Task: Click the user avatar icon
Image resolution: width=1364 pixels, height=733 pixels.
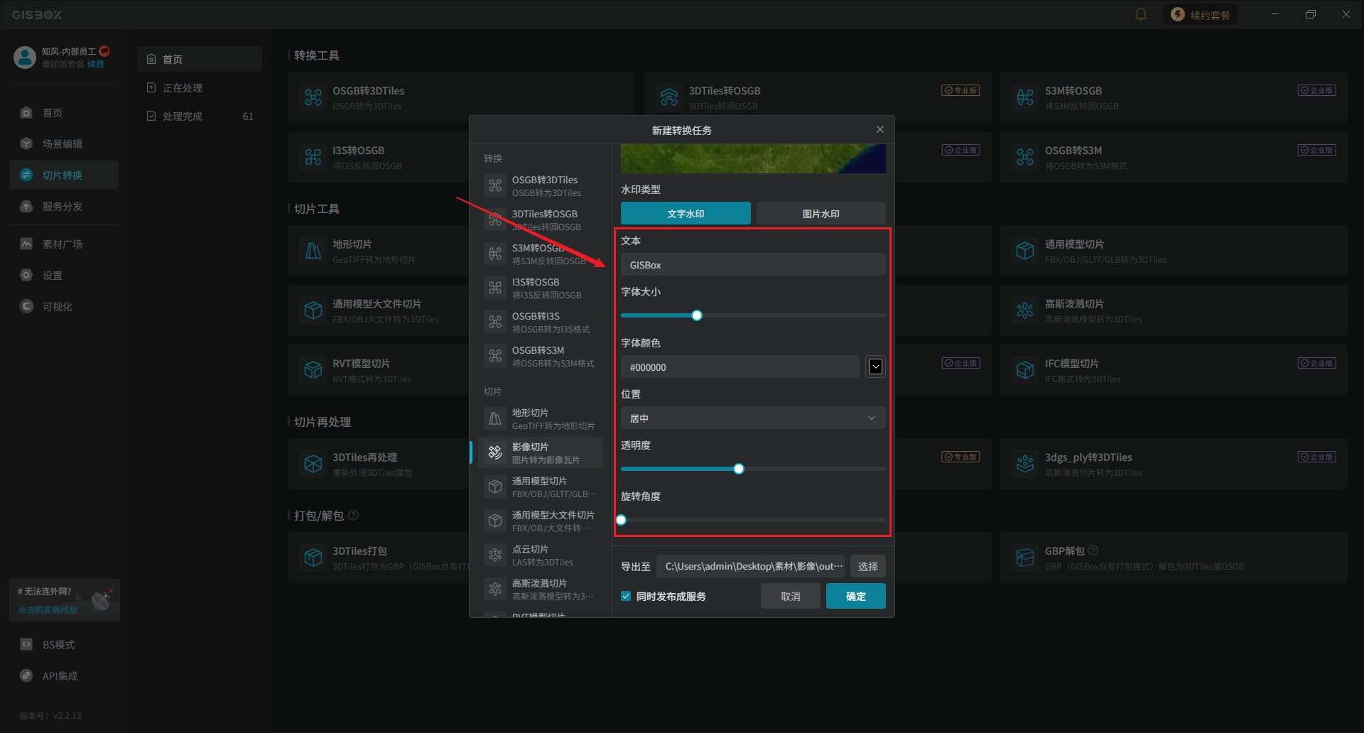Action: 25,57
